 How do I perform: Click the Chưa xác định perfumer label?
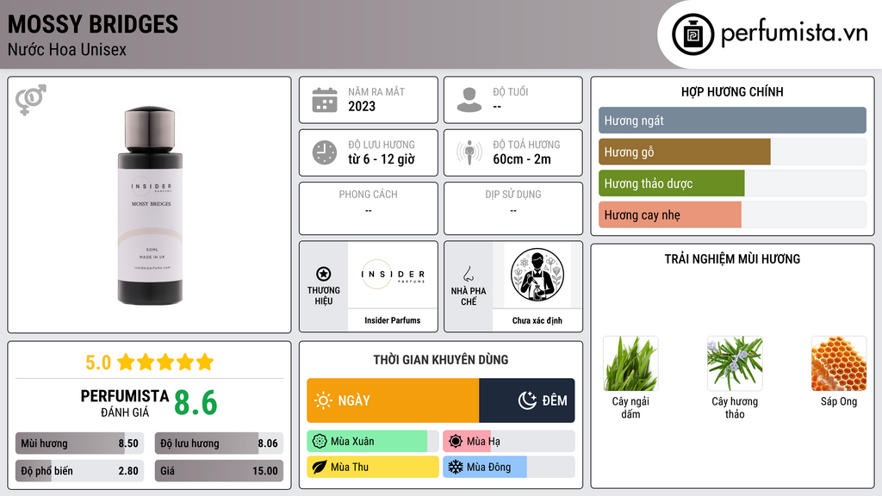pos(537,320)
